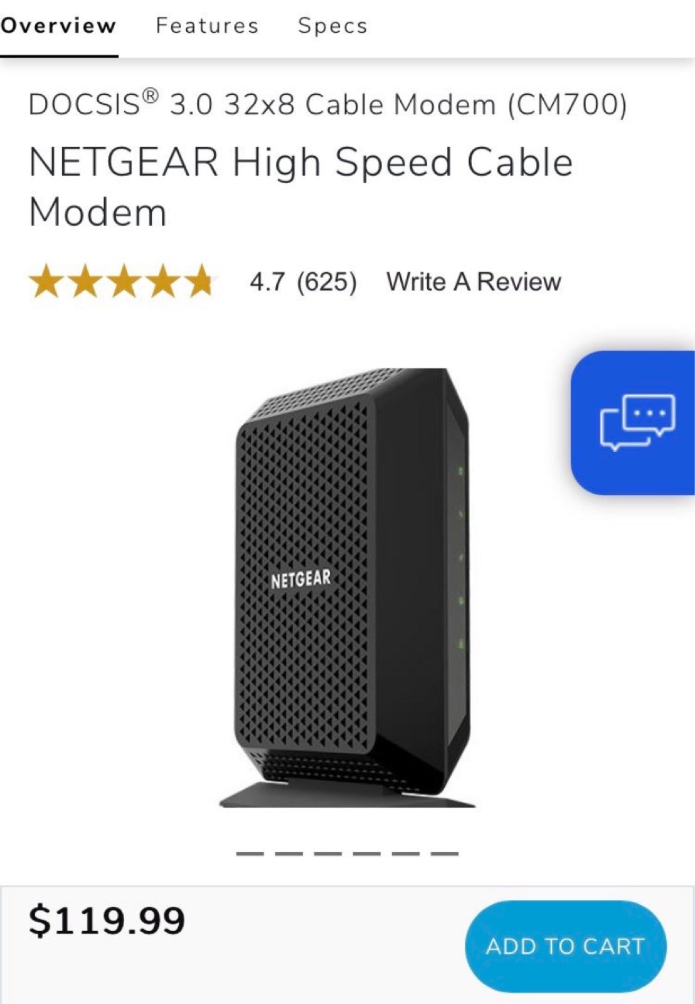Click the first gold rating star

[46, 281]
